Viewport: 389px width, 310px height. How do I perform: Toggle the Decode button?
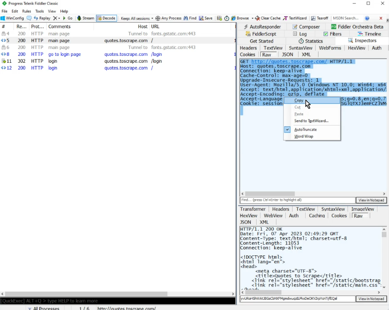106,18
